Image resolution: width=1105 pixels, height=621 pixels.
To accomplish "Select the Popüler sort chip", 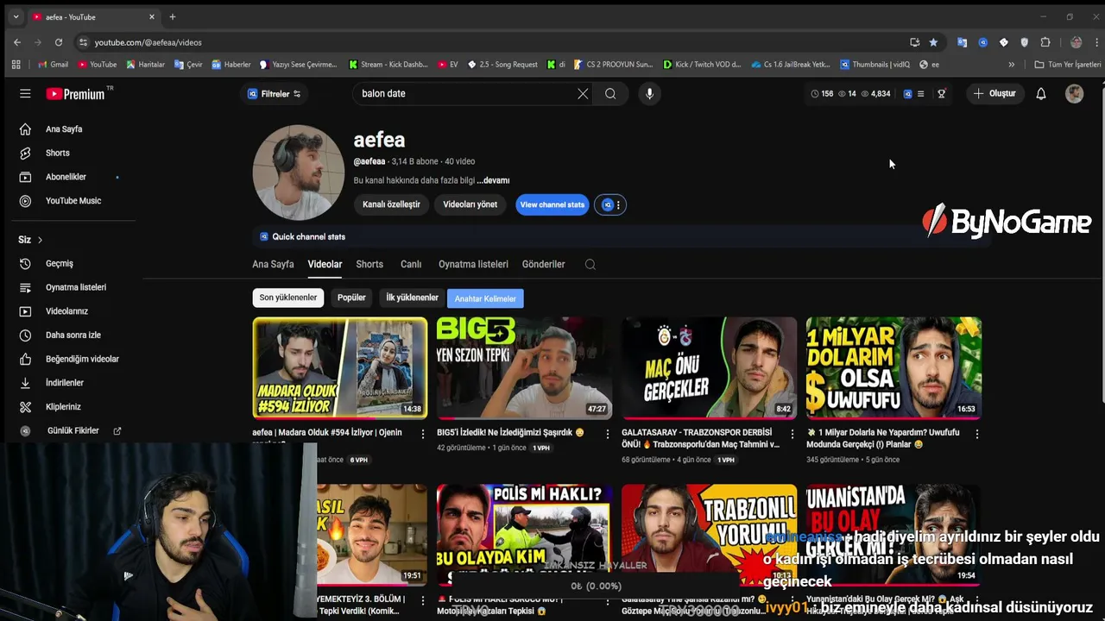I will [351, 298].
